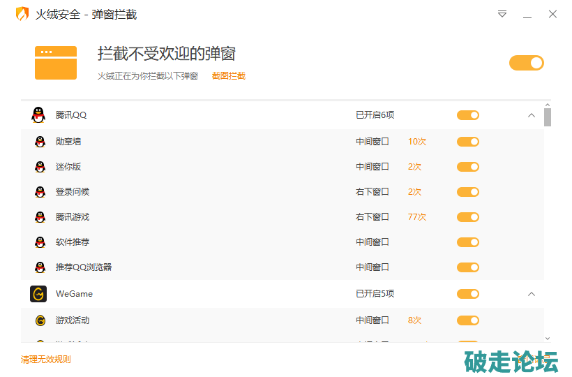The image size is (572, 377).
Task: Click the vertical scrollbar thumb
Action: coord(548,117)
